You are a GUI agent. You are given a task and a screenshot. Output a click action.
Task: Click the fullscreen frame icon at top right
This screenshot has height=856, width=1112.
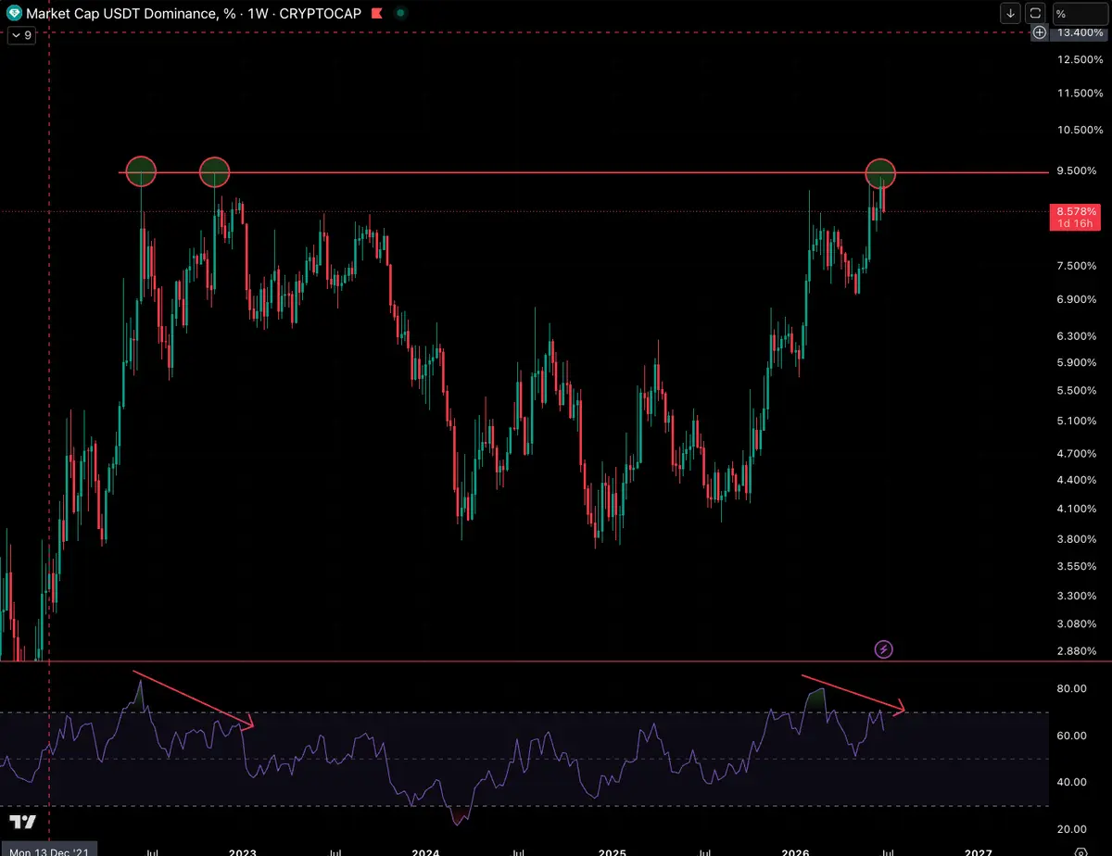tap(1034, 14)
